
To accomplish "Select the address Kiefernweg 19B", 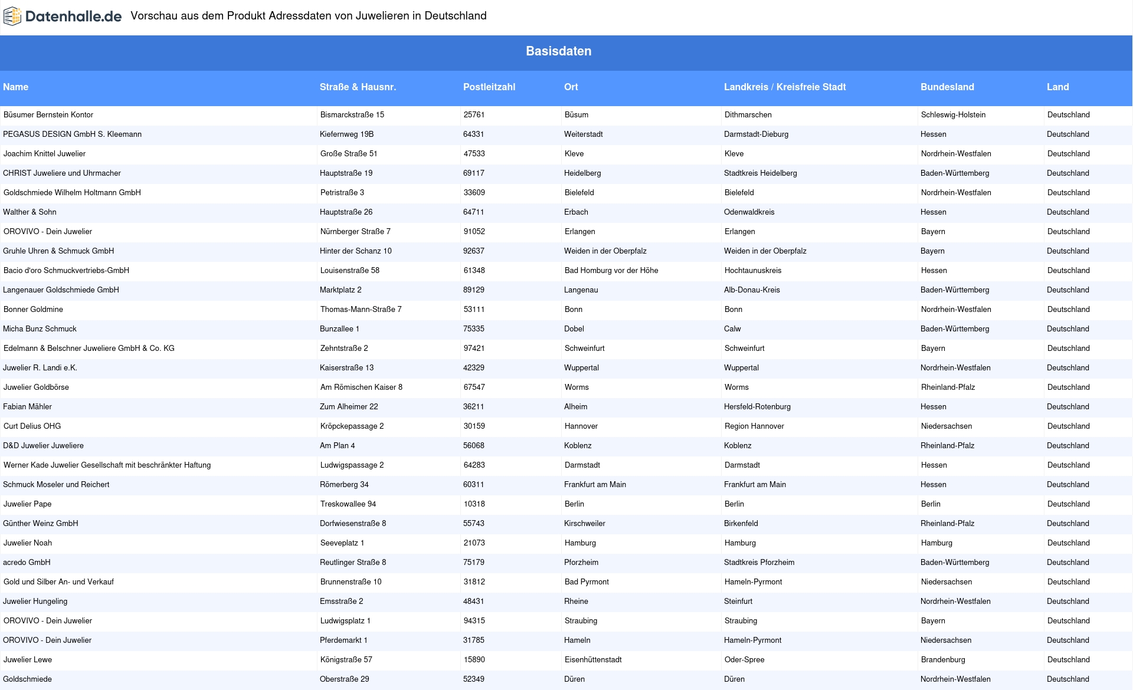I will coord(347,134).
